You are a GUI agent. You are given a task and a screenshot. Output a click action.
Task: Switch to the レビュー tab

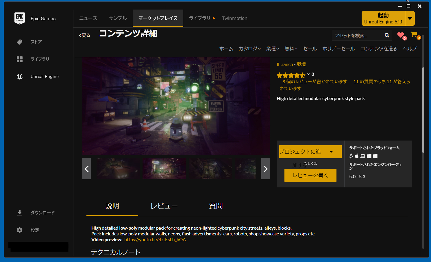point(164,206)
